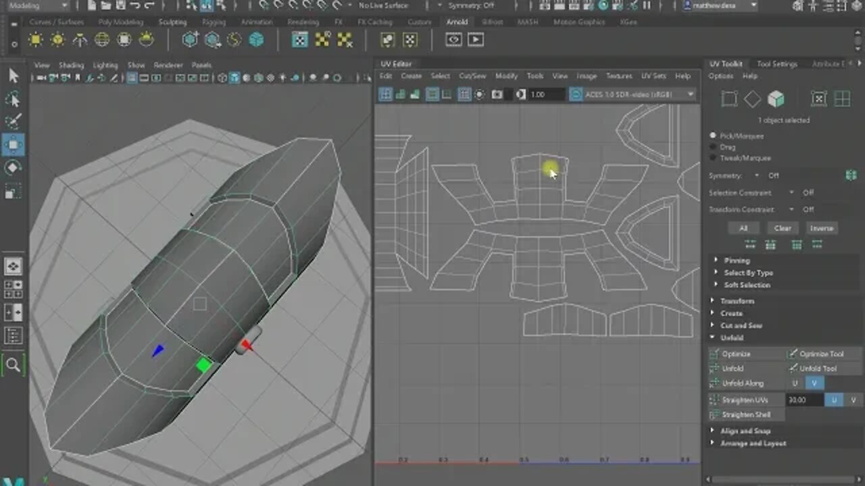Click the undo arrow in status line
The height and width of the screenshot is (486, 865).
coord(134,5)
